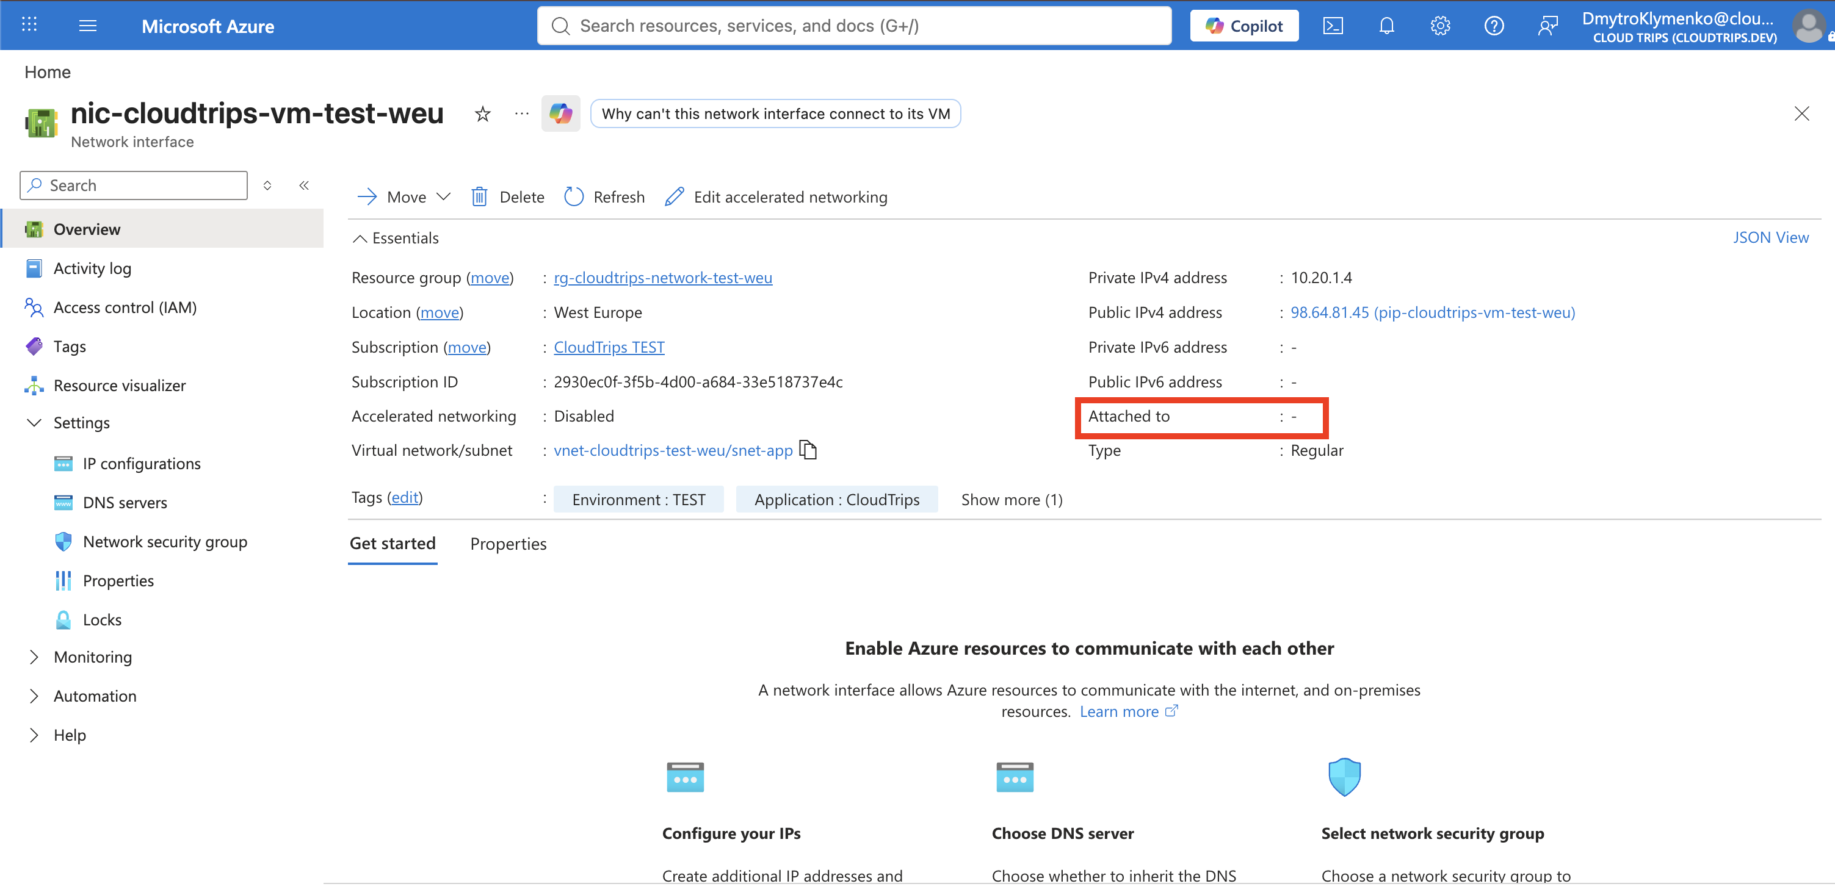Click the Configure your IPs icon
Screen dimensions: 1835x892
(684, 777)
